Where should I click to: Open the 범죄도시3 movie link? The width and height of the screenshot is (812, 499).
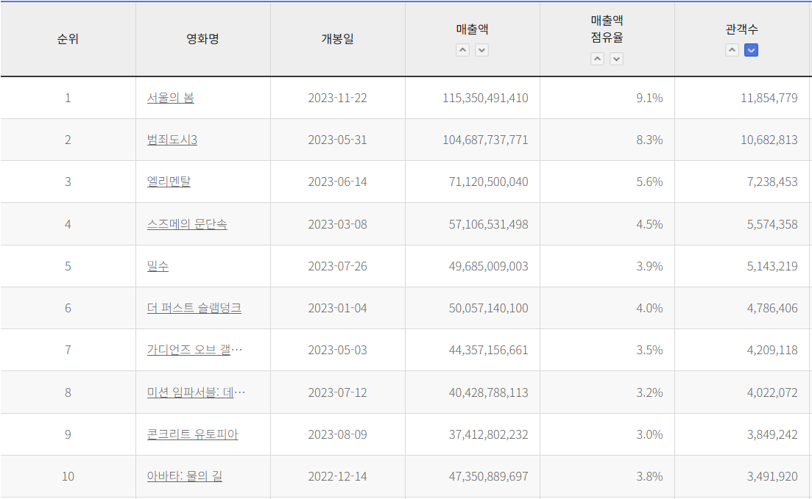[x=172, y=140]
